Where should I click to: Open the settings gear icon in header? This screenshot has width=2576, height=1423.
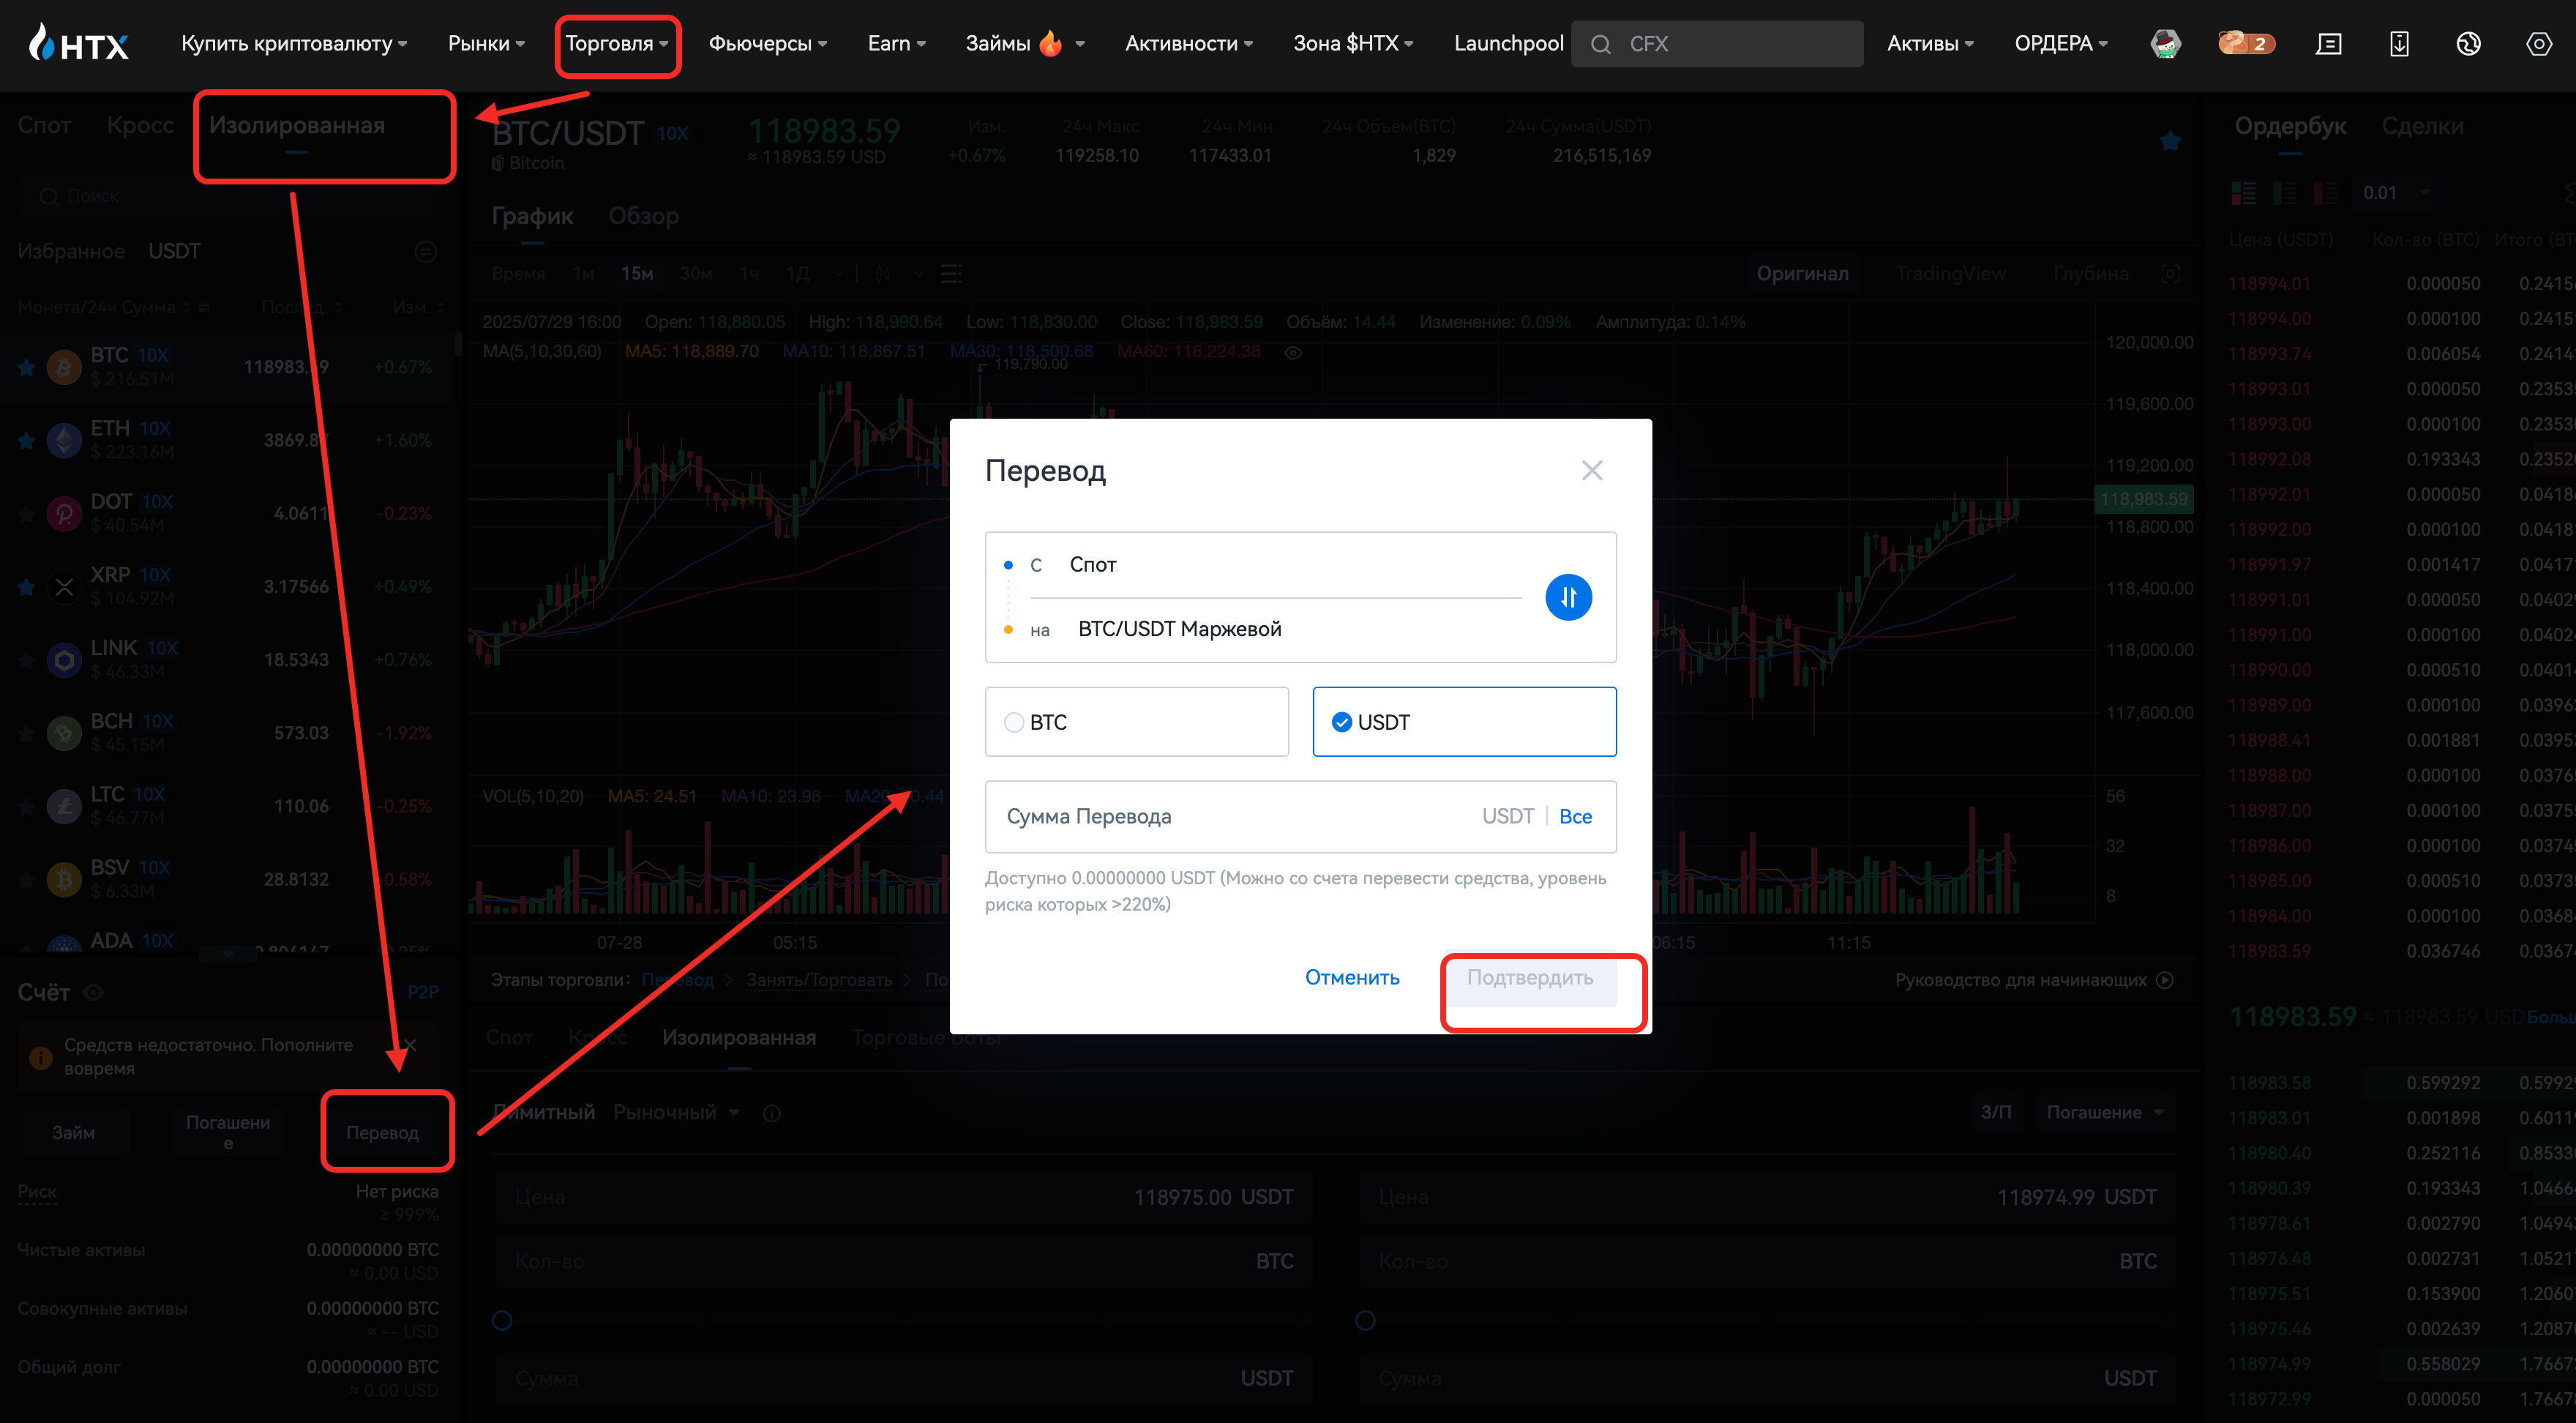[x=2537, y=43]
